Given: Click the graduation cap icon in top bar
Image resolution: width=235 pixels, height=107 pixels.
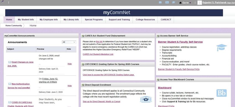Looking at the screenshot, I should pyautogui.click(x=174, y=2).
